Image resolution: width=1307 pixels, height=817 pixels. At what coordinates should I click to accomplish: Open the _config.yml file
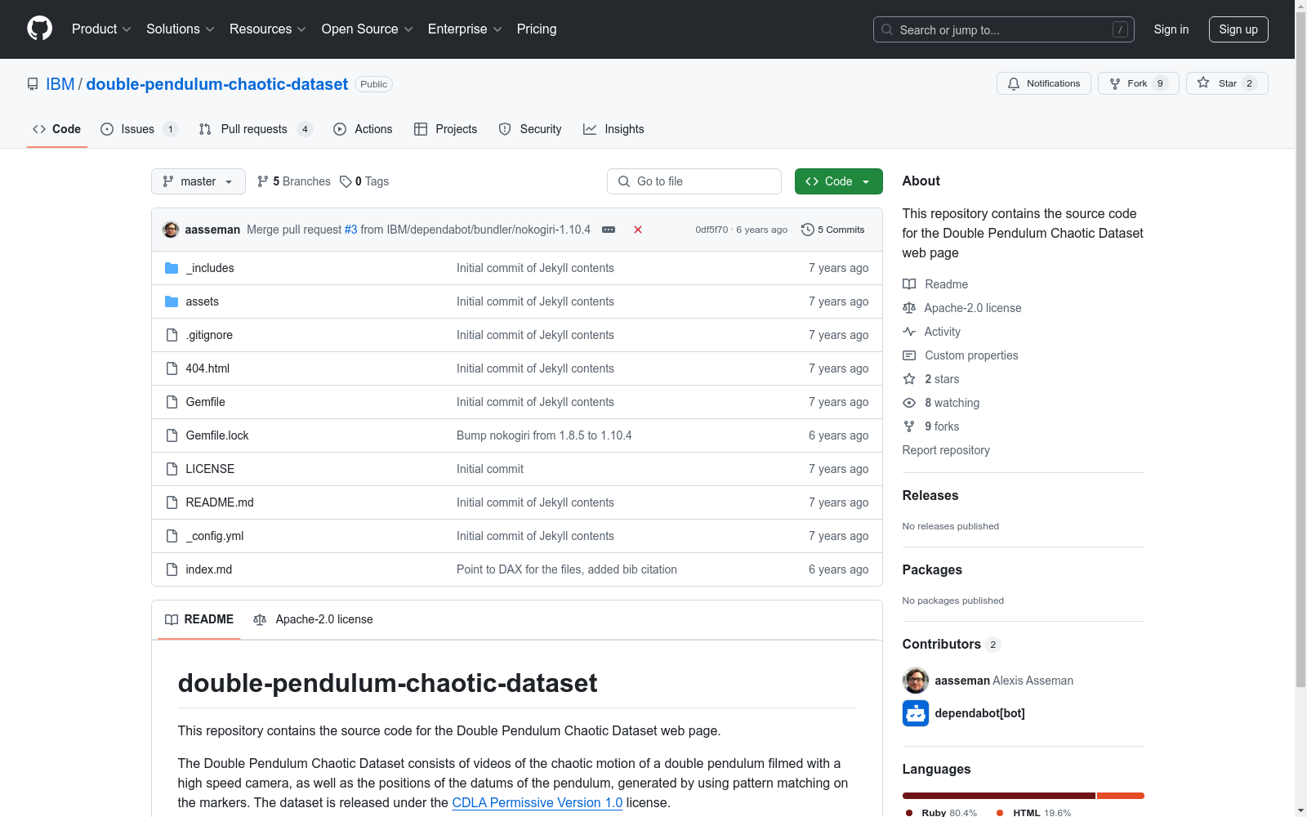215,536
